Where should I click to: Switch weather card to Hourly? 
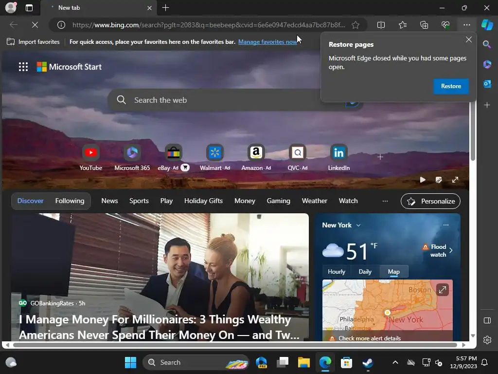click(337, 272)
